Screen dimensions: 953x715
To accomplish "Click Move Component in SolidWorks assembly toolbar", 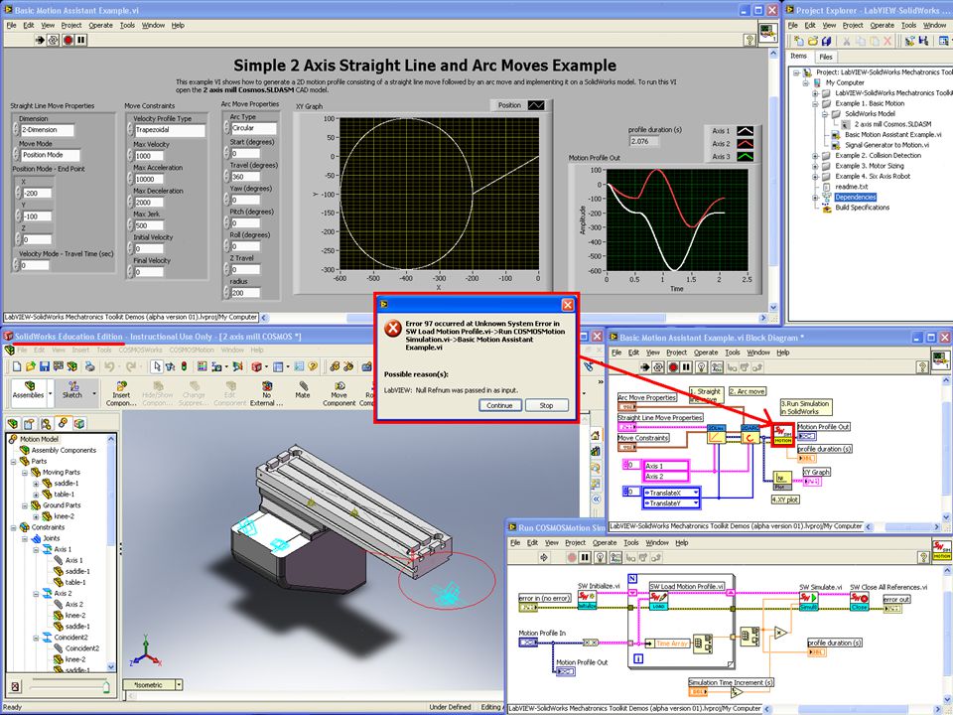I will [340, 393].
